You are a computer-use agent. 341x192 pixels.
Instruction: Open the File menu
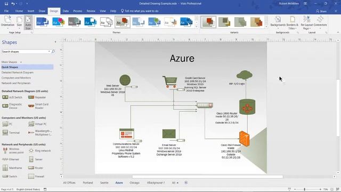[x=6, y=11]
